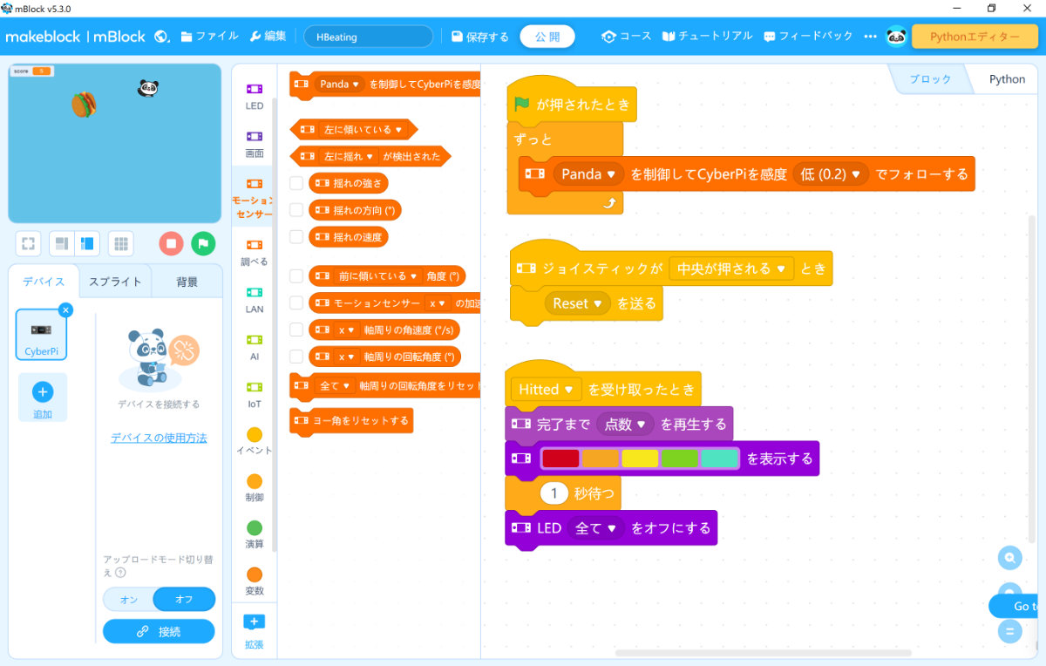Viewport: 1046px width, 666px height.
Task: Click the HBeating project name field
Action: [368, 37]
